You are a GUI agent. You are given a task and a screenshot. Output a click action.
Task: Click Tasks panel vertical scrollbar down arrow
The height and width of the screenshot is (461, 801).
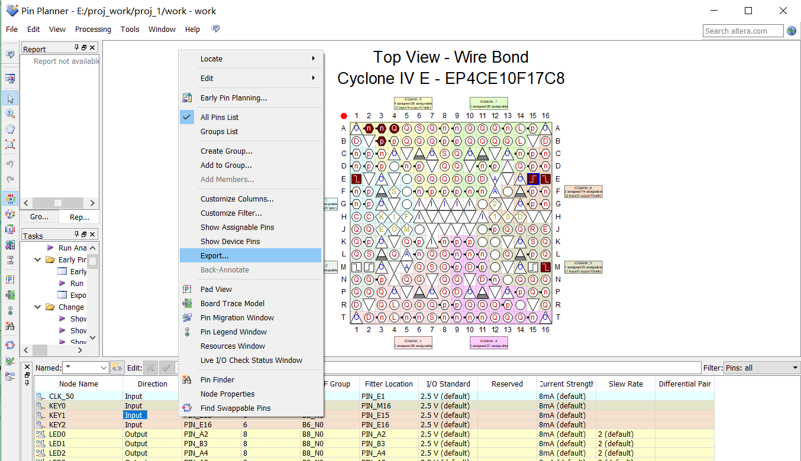[92, 338]
